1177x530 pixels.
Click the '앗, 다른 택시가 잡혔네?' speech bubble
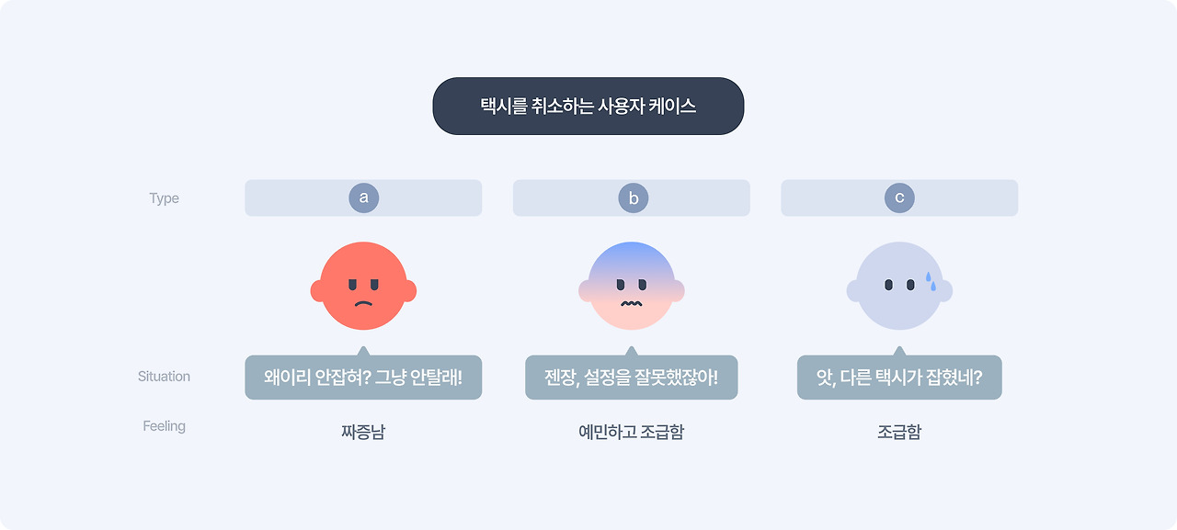899,377
